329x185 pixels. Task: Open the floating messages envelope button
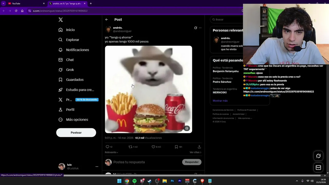pos(318,168)
